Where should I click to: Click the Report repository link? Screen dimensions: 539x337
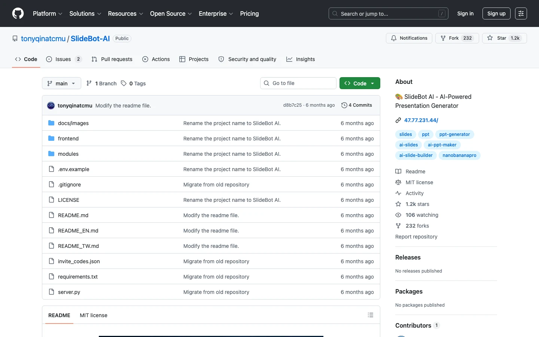[x=416, y=237]
